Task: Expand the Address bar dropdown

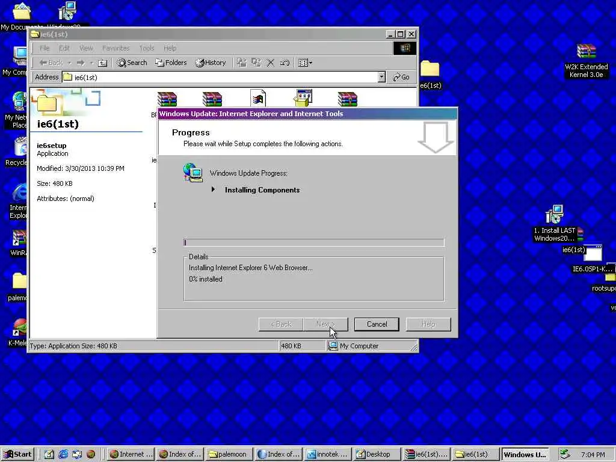Action: [x=381, y=78]
